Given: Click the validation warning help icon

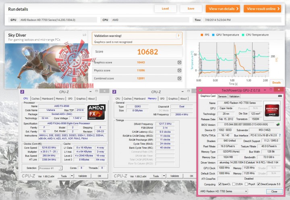Looking at the screenshot, I should pos(178,36).
